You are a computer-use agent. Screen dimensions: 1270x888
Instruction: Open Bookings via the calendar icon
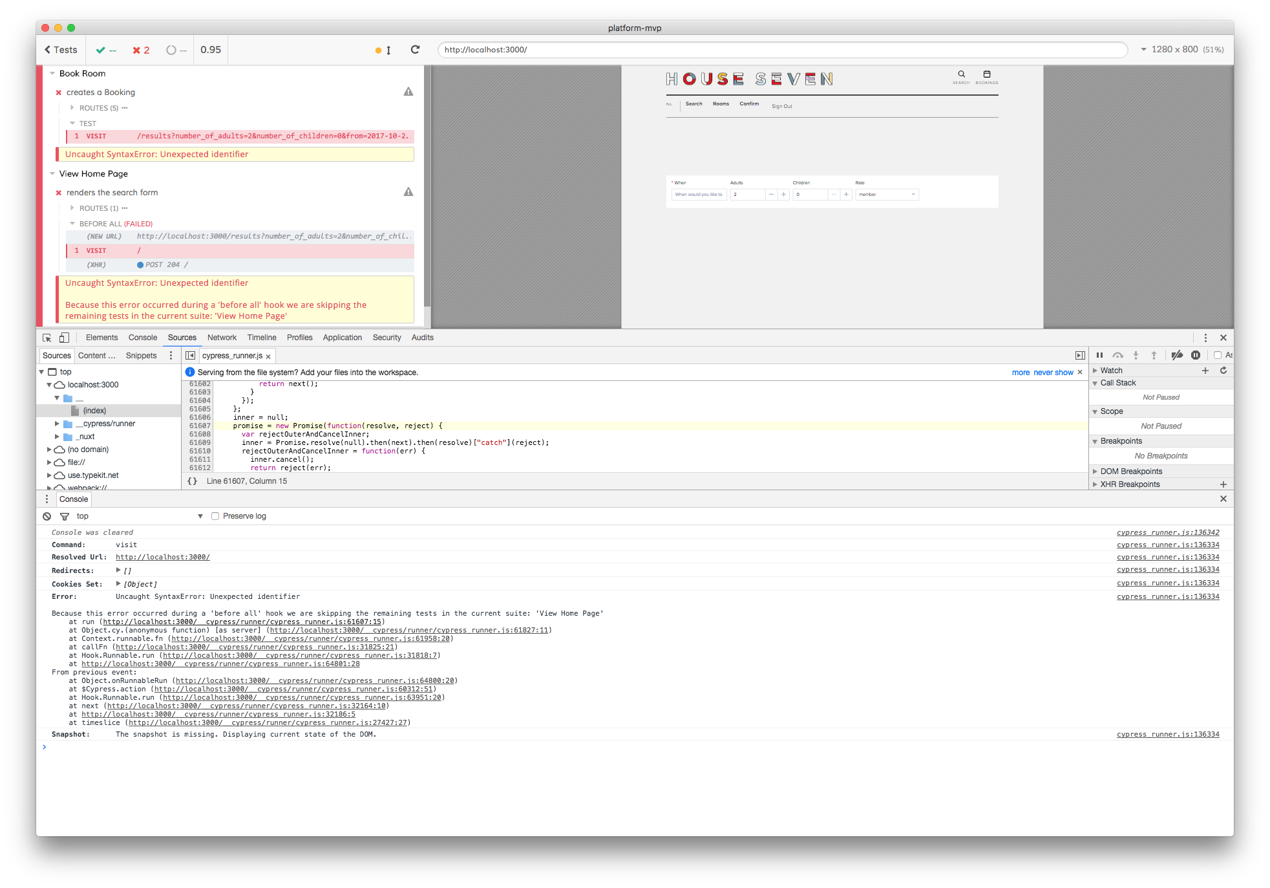[986, 74]
